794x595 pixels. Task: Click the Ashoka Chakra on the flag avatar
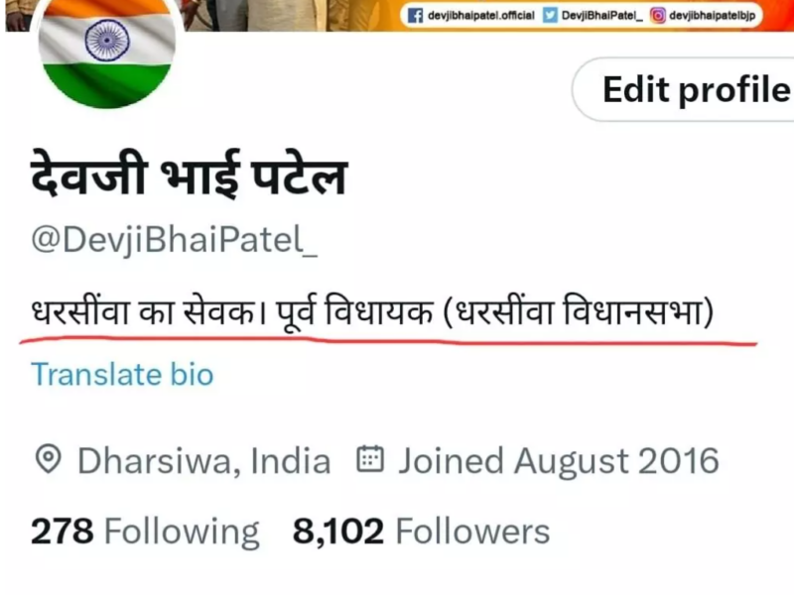107,41
